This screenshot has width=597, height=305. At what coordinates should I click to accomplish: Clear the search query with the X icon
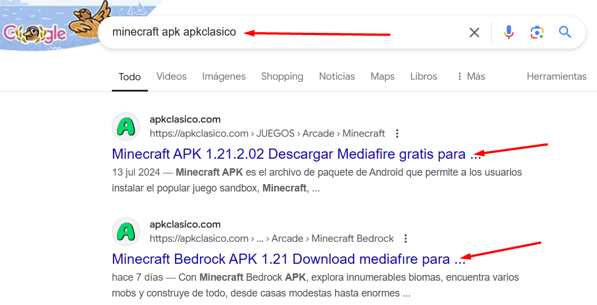474,32
